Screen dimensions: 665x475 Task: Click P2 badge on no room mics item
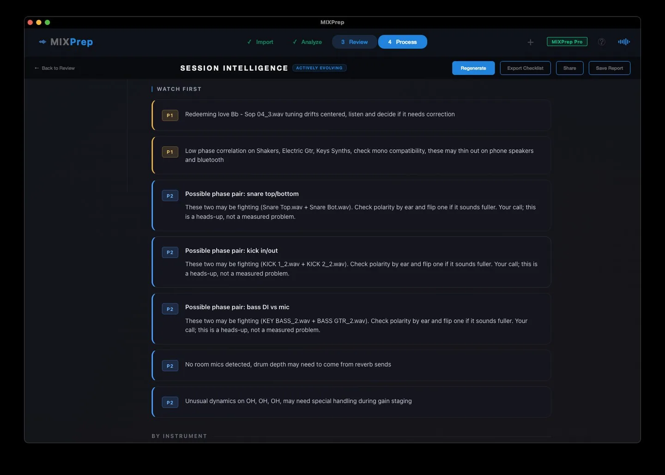click(170, 366)
